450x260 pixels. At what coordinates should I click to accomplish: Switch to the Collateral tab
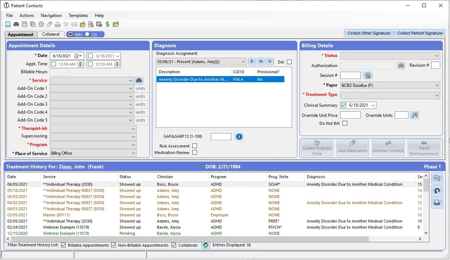pyautogui.click(x=51, y=34)
